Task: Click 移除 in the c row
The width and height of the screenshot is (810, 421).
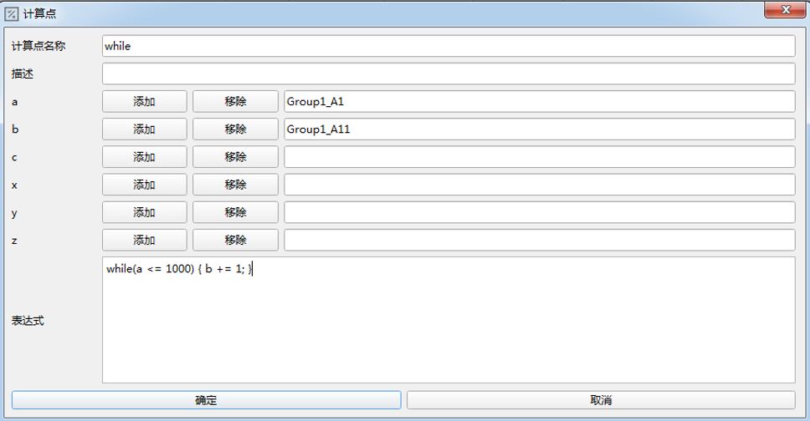Action: point(235,156)
